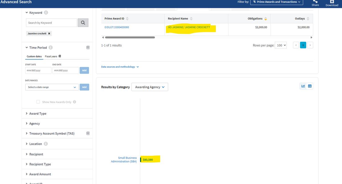
Task: Open award EIDLGT:3300400060 link
Action: 117,27
